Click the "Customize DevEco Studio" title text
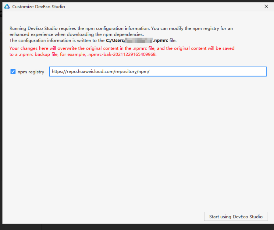 [38, 6]
